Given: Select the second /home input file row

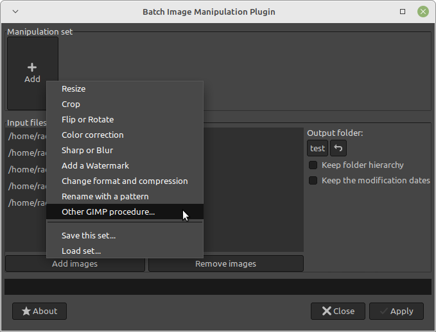Looking at the screenshot, I should tap(27, 153).
